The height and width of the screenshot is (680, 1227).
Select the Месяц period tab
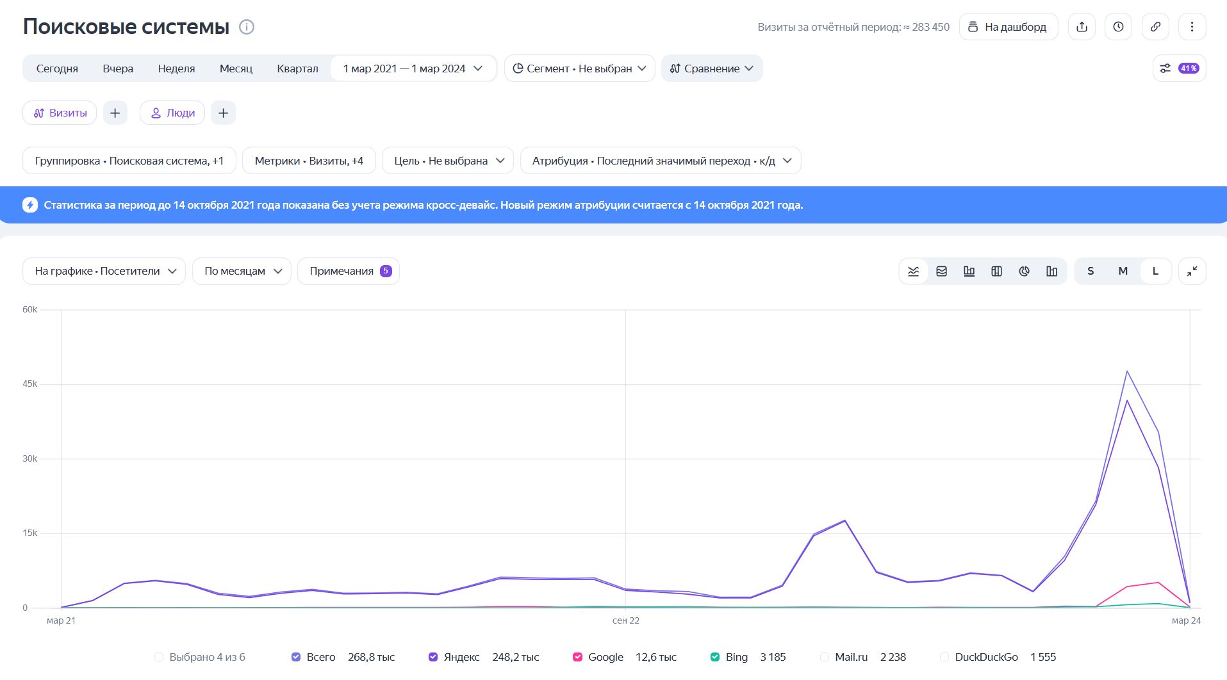[x=236, y=69]
